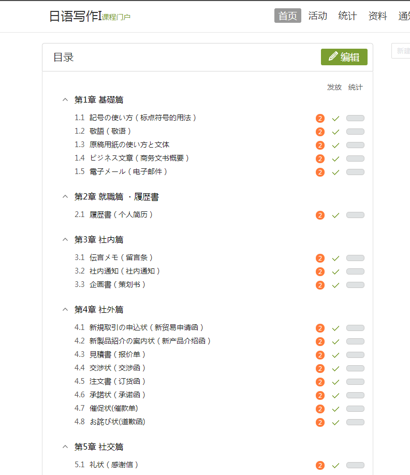Open lesson 4.2 新製品紹介の案内状
The image size is (410, 475).
tap(150, 341)
